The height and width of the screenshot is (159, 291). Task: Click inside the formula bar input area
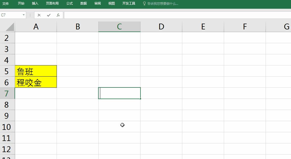pos(132,15)
